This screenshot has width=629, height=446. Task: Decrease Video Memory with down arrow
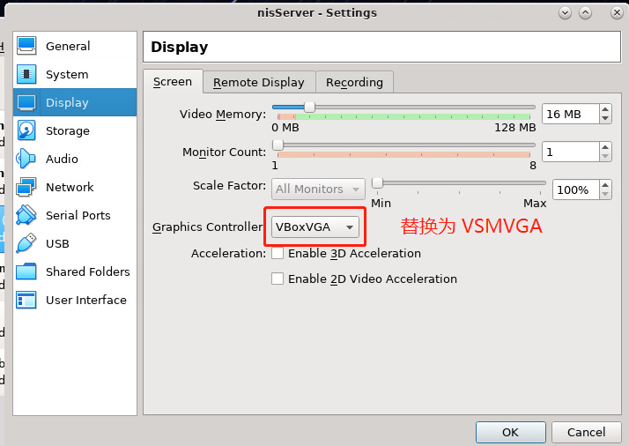click(605, 118)
